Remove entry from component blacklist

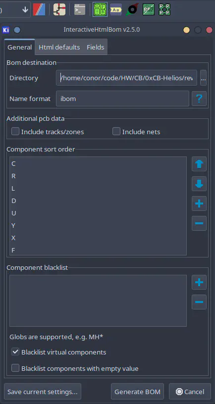point(199,302)
